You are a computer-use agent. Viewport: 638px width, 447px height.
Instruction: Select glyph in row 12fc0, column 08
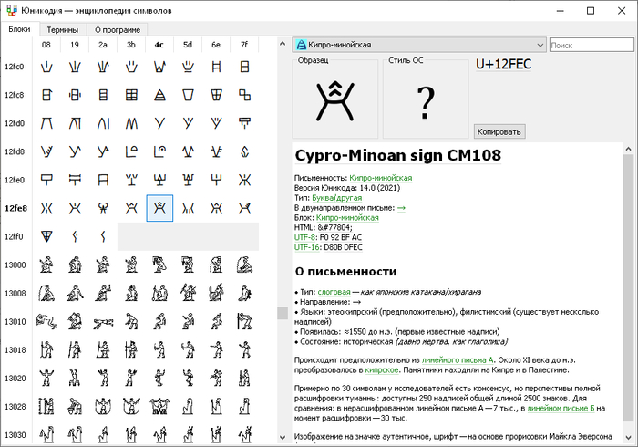click(x=46, y=67)
